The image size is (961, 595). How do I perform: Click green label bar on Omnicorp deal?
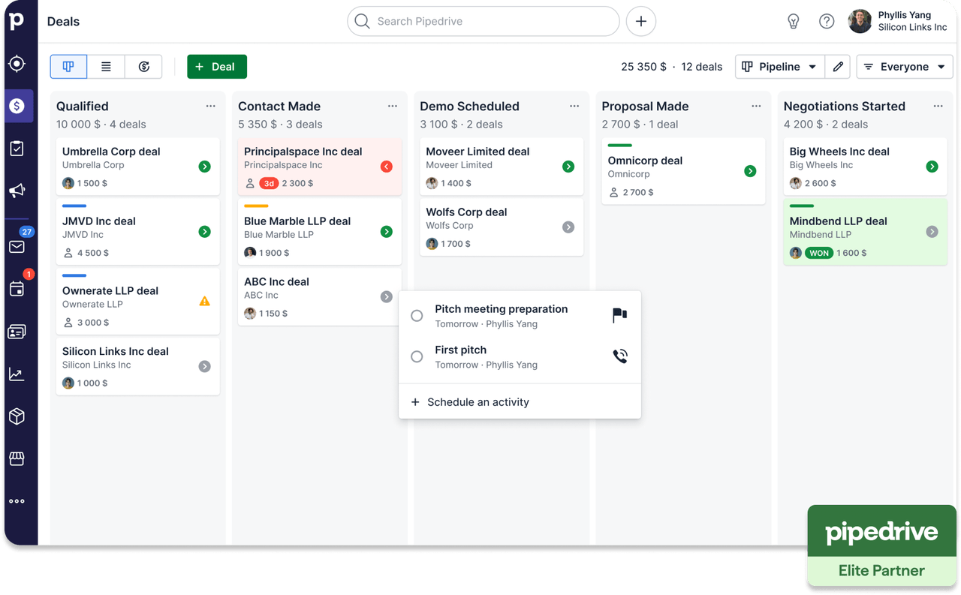click(619, 146)
